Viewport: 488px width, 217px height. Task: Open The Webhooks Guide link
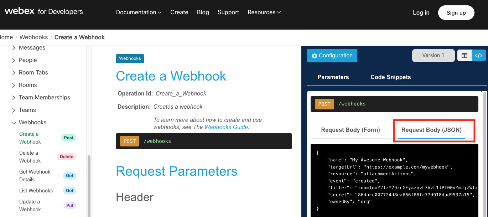(x=226, y=127)
